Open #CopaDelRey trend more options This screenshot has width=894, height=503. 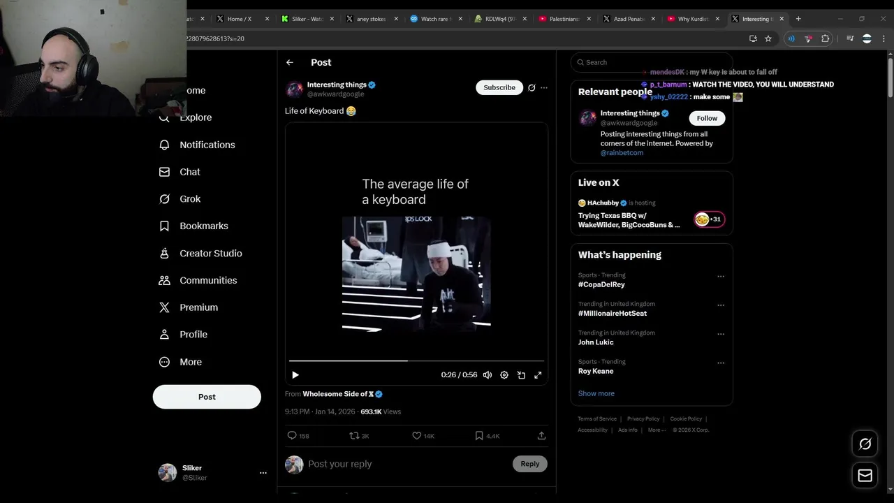[721, 276]
